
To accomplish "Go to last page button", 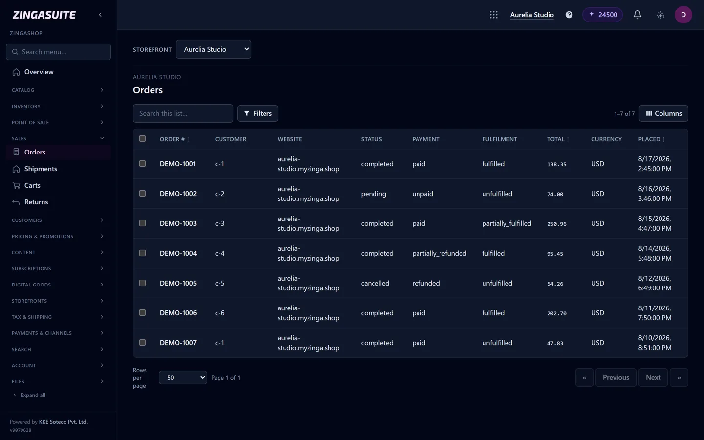I will [679, 377].
